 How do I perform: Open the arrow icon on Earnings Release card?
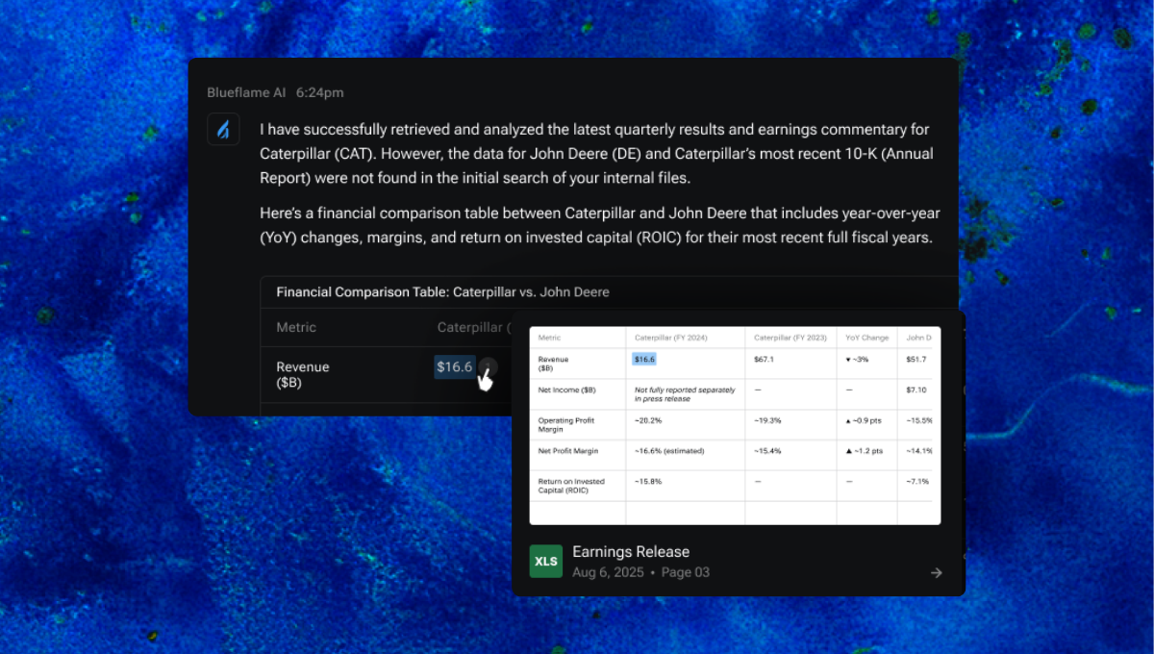click(x=937, y=572)
